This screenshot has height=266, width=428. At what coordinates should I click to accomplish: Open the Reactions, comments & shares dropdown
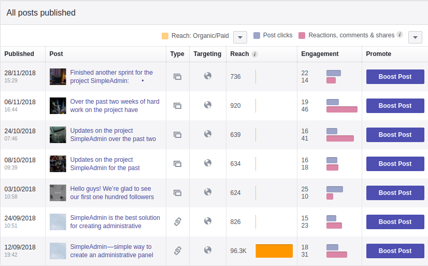415,37
